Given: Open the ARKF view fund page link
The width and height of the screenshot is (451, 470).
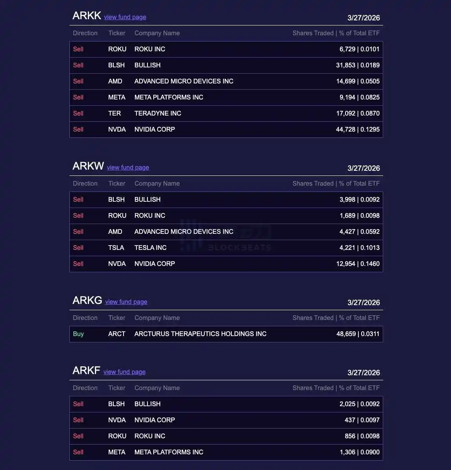Looking at the screenshot, I should (x=124, y=372).
